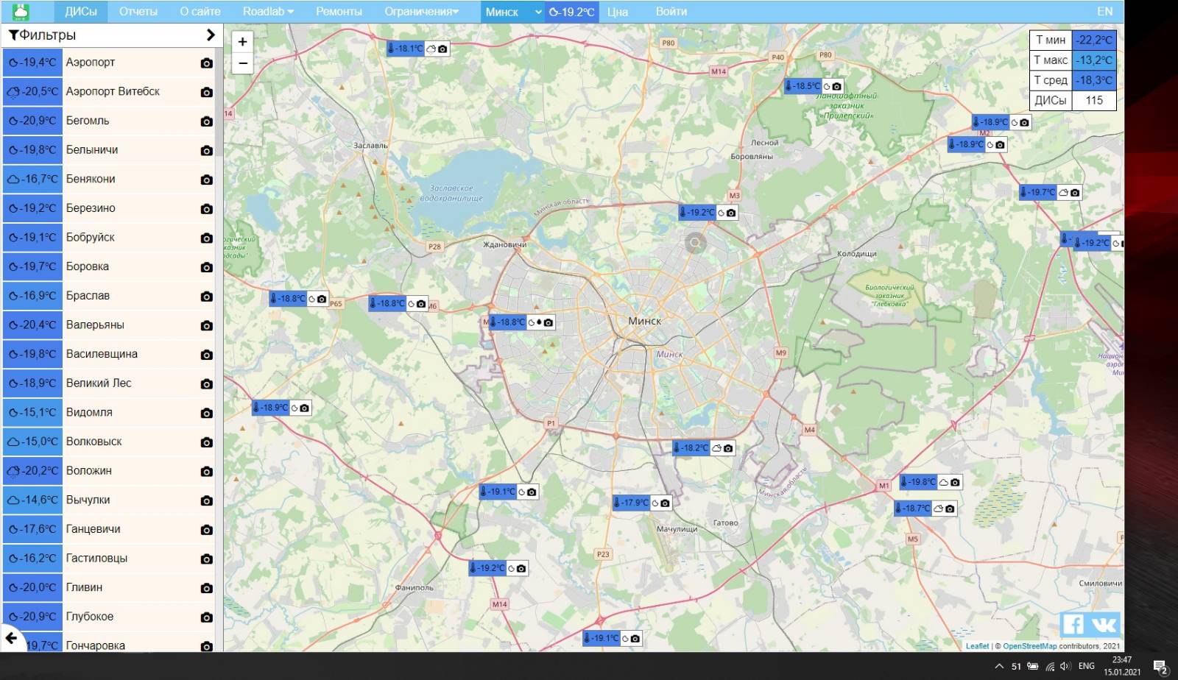
Task: Click the Войти login link
Action: click(x=671, y=12)
